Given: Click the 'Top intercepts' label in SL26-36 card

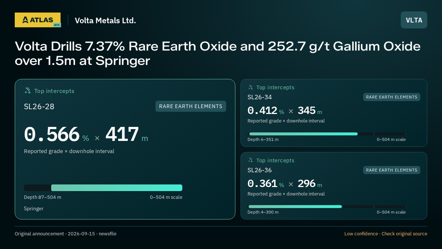Looking at the screenshot, I should (275, 160).
